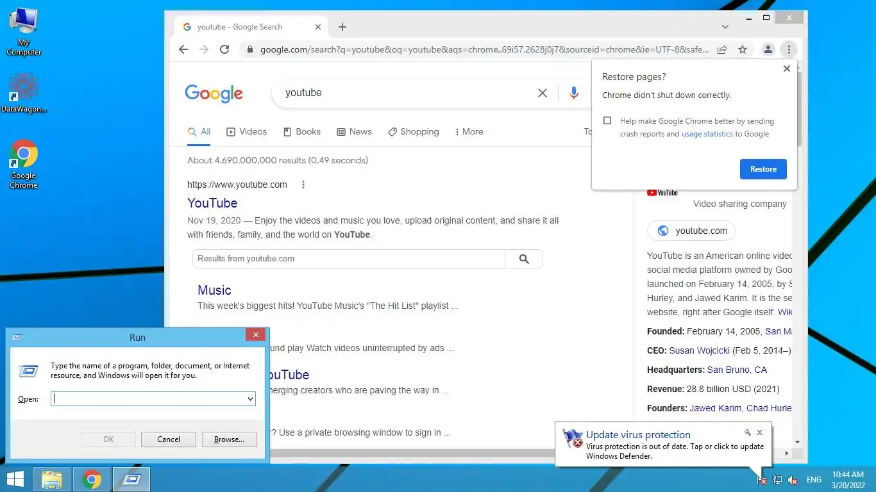Switch to Shopping results
This screenshot has width=876, height=492.
tap(414, 132)
